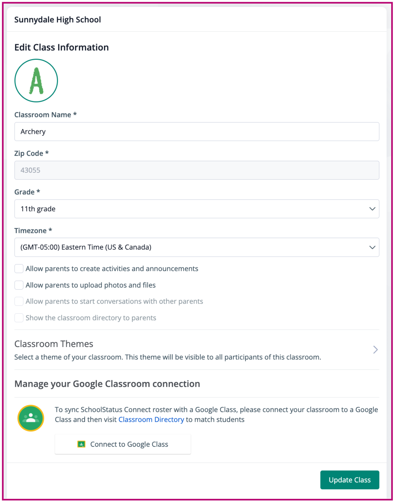Click the Timezone dropdown chevron arrow
Screen dimensions: 396x503
coord(372,247)
